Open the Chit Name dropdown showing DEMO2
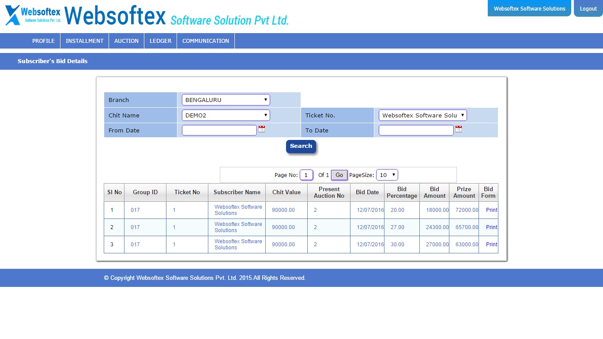This screenshot has height=339, width=603. coord(226,115)
